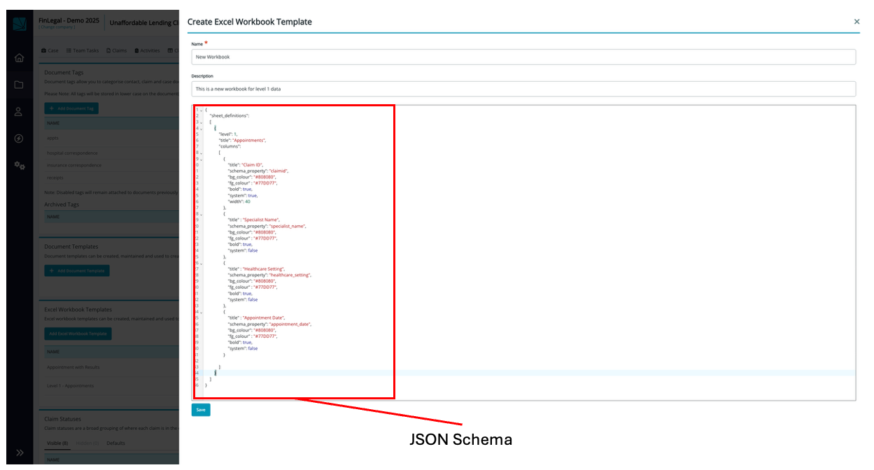Collapse the JSON fold arrow on line 1
Viewport: 874px width, 470px height.
coord(202,110)
